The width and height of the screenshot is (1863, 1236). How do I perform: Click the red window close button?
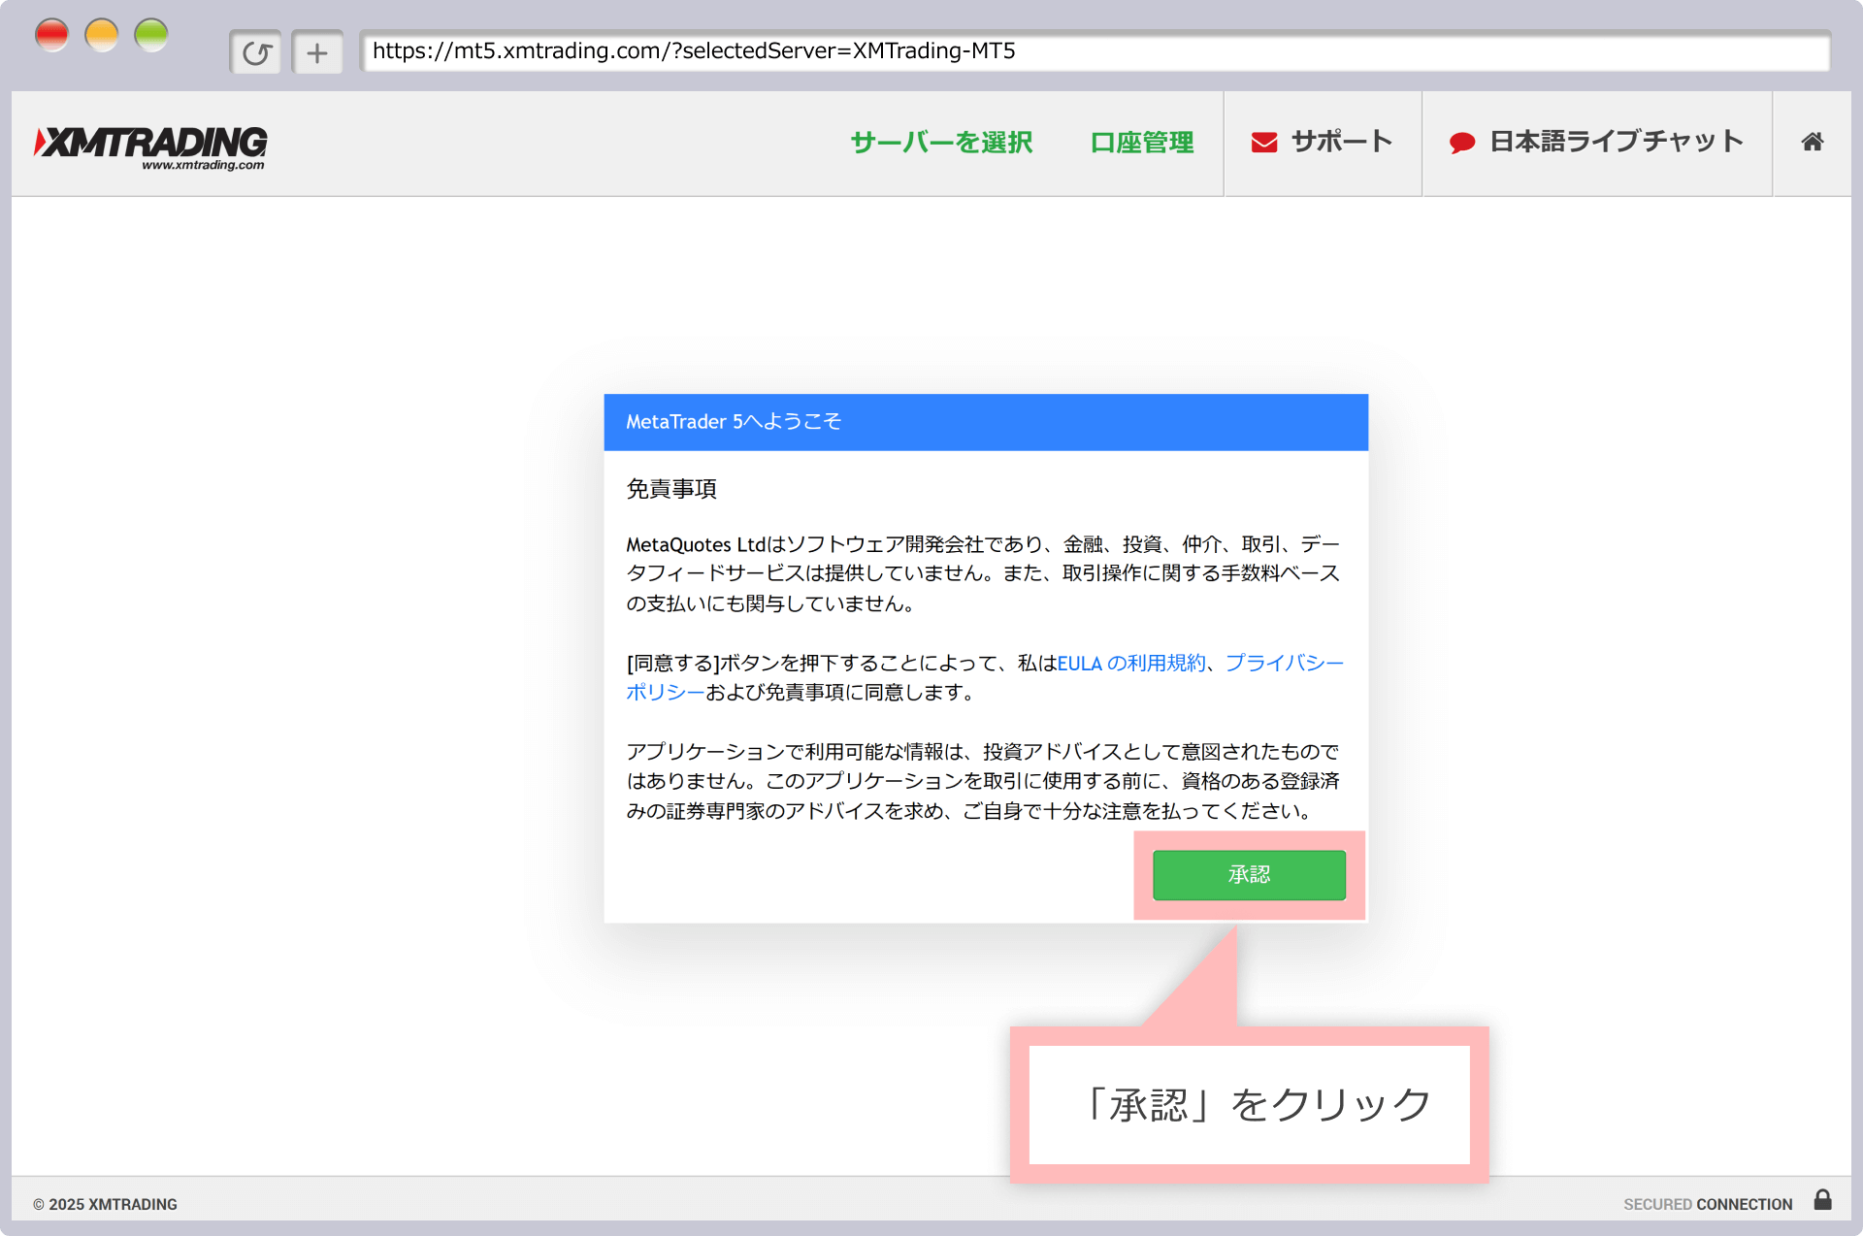(51, 35)
